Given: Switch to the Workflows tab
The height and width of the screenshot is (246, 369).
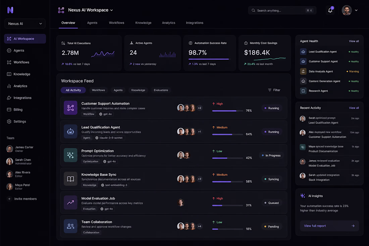Looking at the screenshot, I should click(116, 23).
